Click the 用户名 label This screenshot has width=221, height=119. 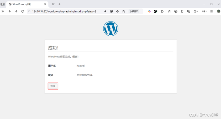52,66
